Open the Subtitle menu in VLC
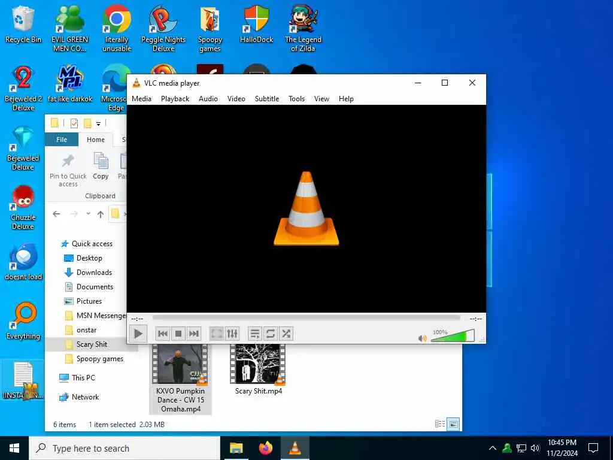 click(x=267, y=99)
